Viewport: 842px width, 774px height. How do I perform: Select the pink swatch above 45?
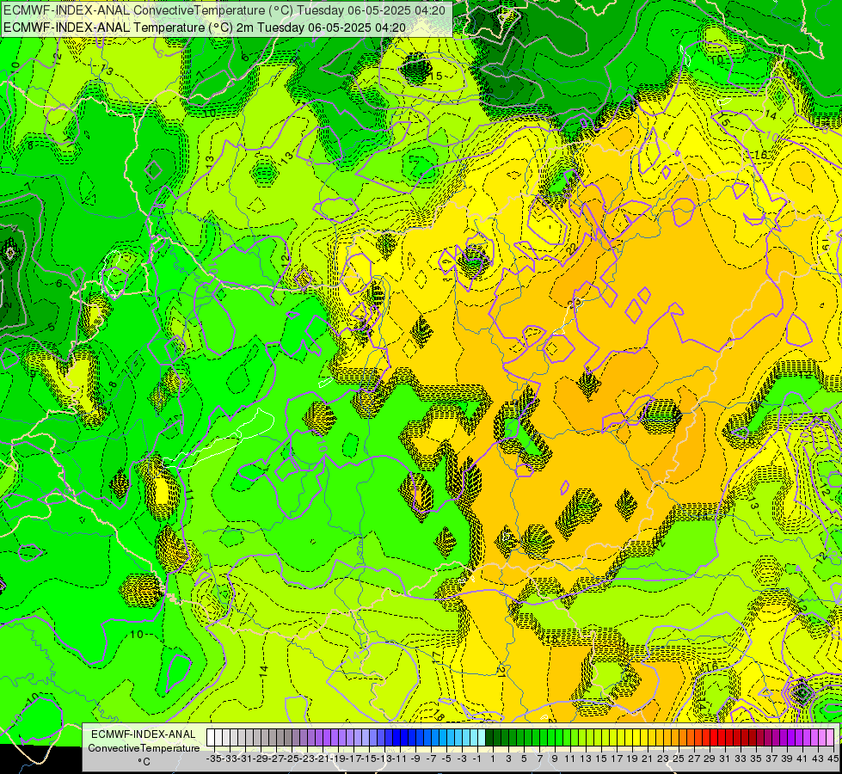pyautogui.click(x=829, y=737)
